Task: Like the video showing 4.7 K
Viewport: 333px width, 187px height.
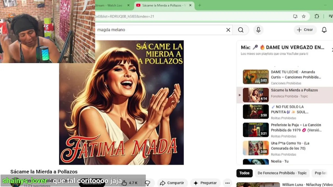Action: [x=130, y=183]
